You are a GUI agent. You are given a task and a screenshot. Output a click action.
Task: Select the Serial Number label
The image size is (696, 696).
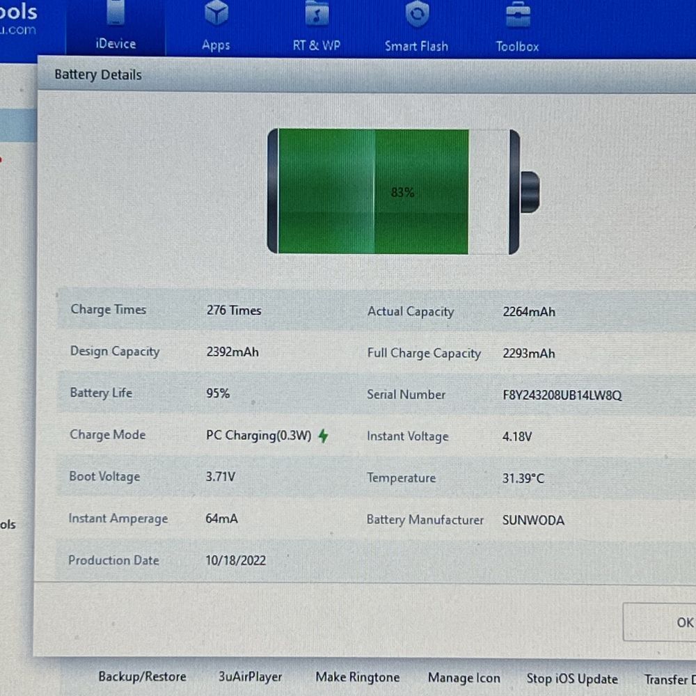(406, 395)
